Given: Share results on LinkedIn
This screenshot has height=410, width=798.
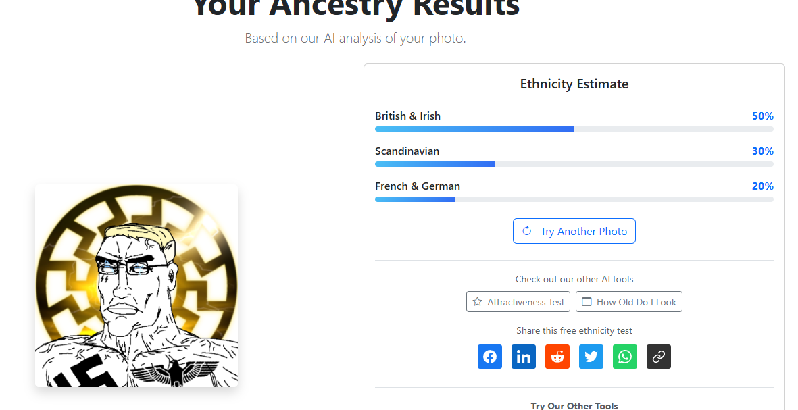Looking at the screenshot, I should pos(524,357).
